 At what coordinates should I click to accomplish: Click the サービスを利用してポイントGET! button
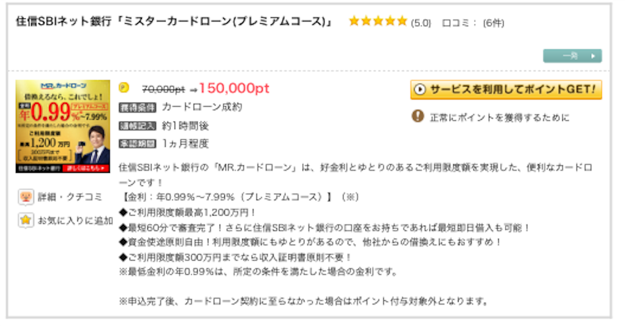tap(506, 90)
